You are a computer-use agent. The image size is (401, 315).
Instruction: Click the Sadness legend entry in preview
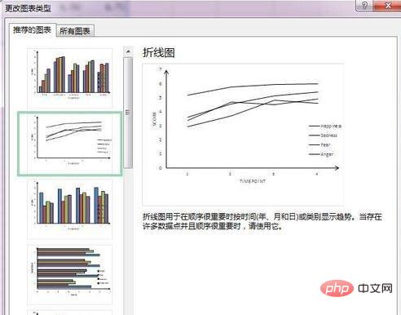click(x=323, y=135)
